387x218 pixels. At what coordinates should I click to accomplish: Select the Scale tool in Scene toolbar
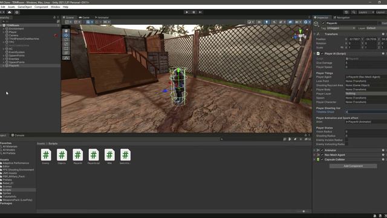click(x=66, y=44)
